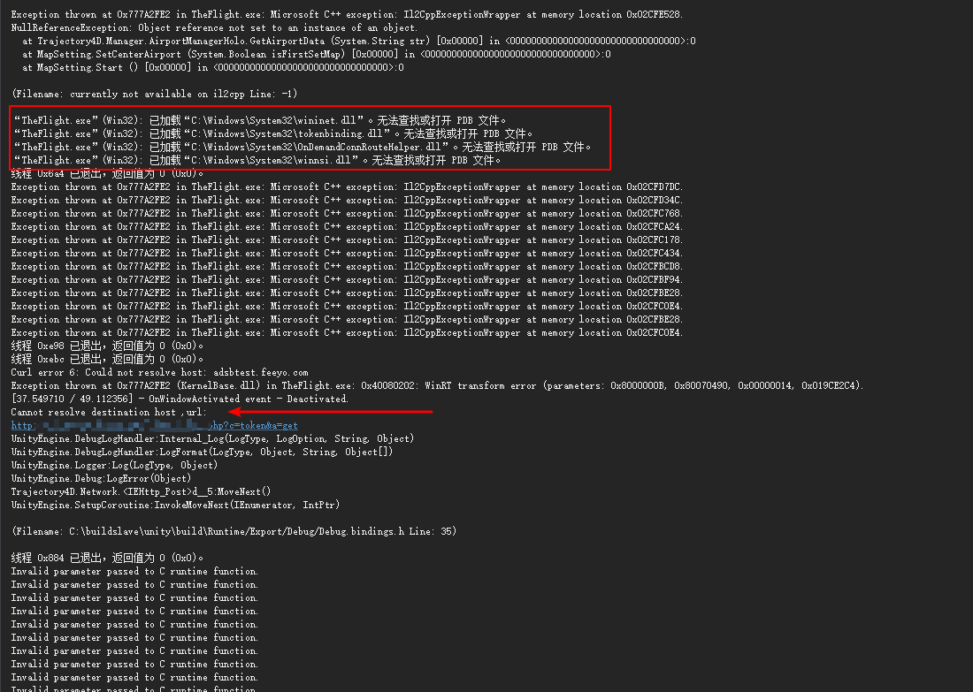
Task: Select the Trajectory4D.Network IEHttp_Post MoveNext line
Action: (141, 491)
